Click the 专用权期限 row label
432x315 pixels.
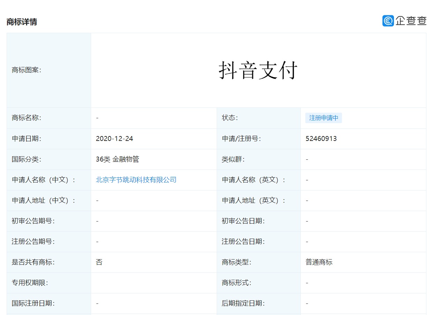(x=30, y=283)
